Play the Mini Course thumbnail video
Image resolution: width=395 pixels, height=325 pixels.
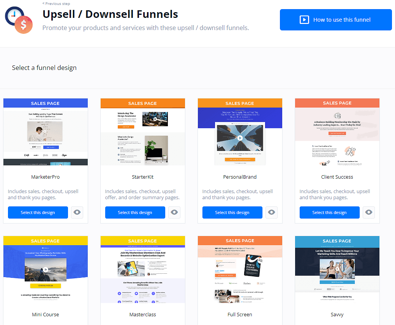click(x=45, y=270)
